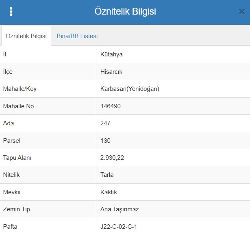Screen dimensions: 250x232
Task: Click the Mahalle/Köy row label
Action: [20, 89]
